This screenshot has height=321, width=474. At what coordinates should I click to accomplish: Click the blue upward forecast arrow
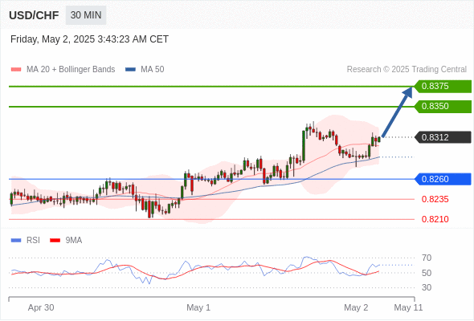(397, 112)
